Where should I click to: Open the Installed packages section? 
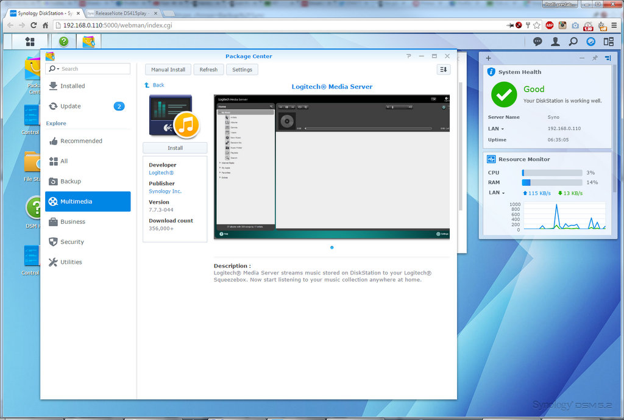pos(88,86)
